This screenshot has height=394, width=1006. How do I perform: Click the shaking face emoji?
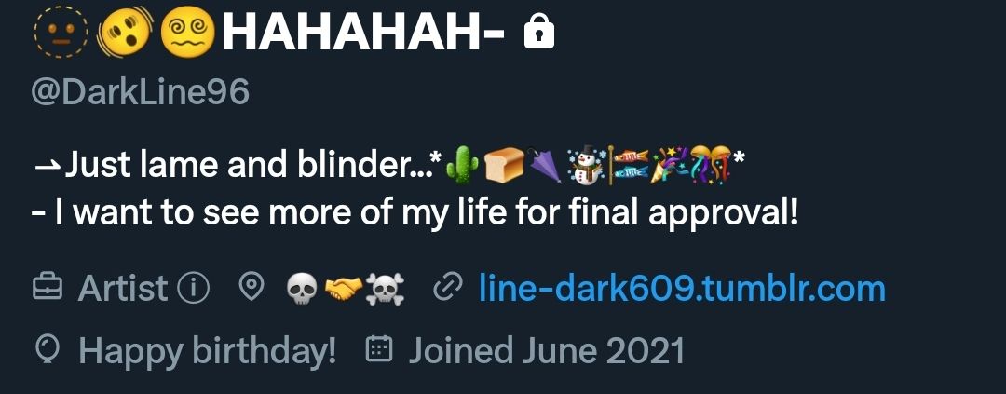click(x=125, y=34)
